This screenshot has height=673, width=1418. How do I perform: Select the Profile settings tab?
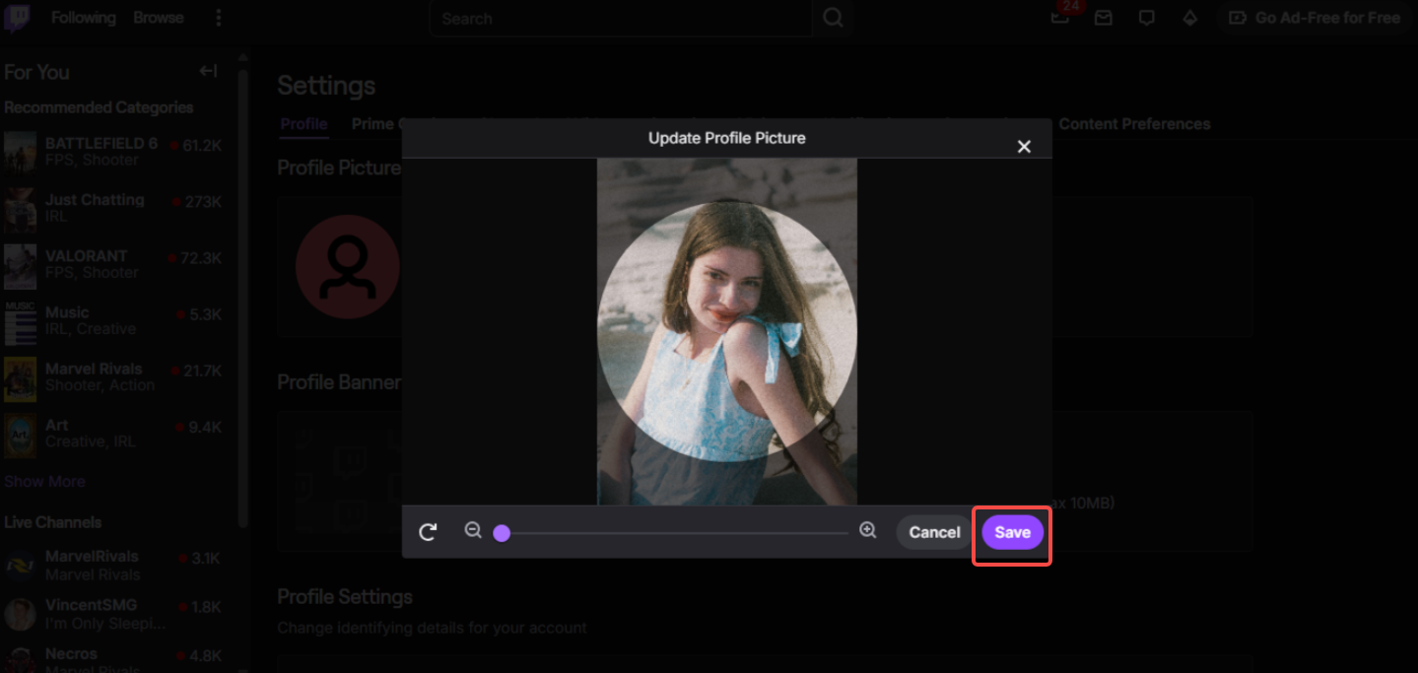[x=304, y=124]
